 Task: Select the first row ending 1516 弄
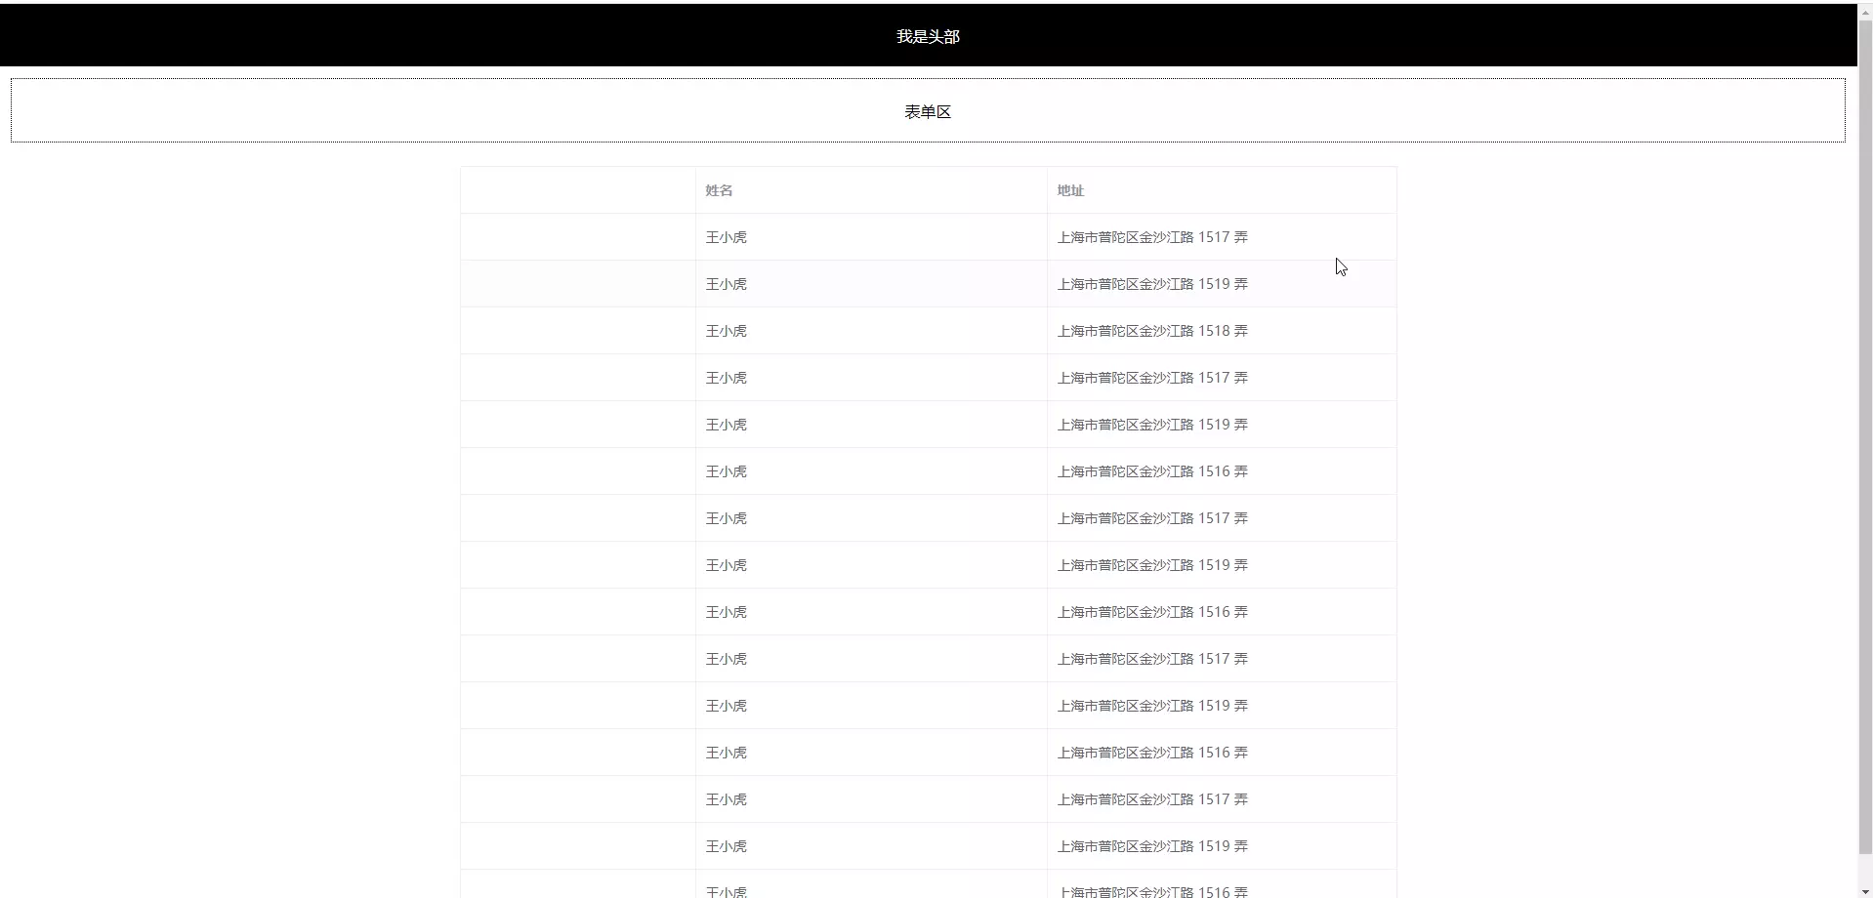coord(928,470)
